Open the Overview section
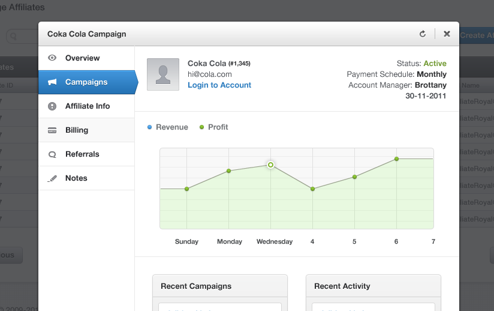 [87, 58]
